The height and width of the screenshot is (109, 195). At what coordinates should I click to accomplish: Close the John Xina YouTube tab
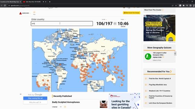click(x=46, y=2)
